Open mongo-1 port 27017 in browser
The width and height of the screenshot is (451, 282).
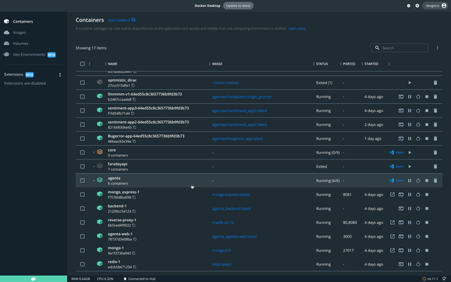point(392,250)
